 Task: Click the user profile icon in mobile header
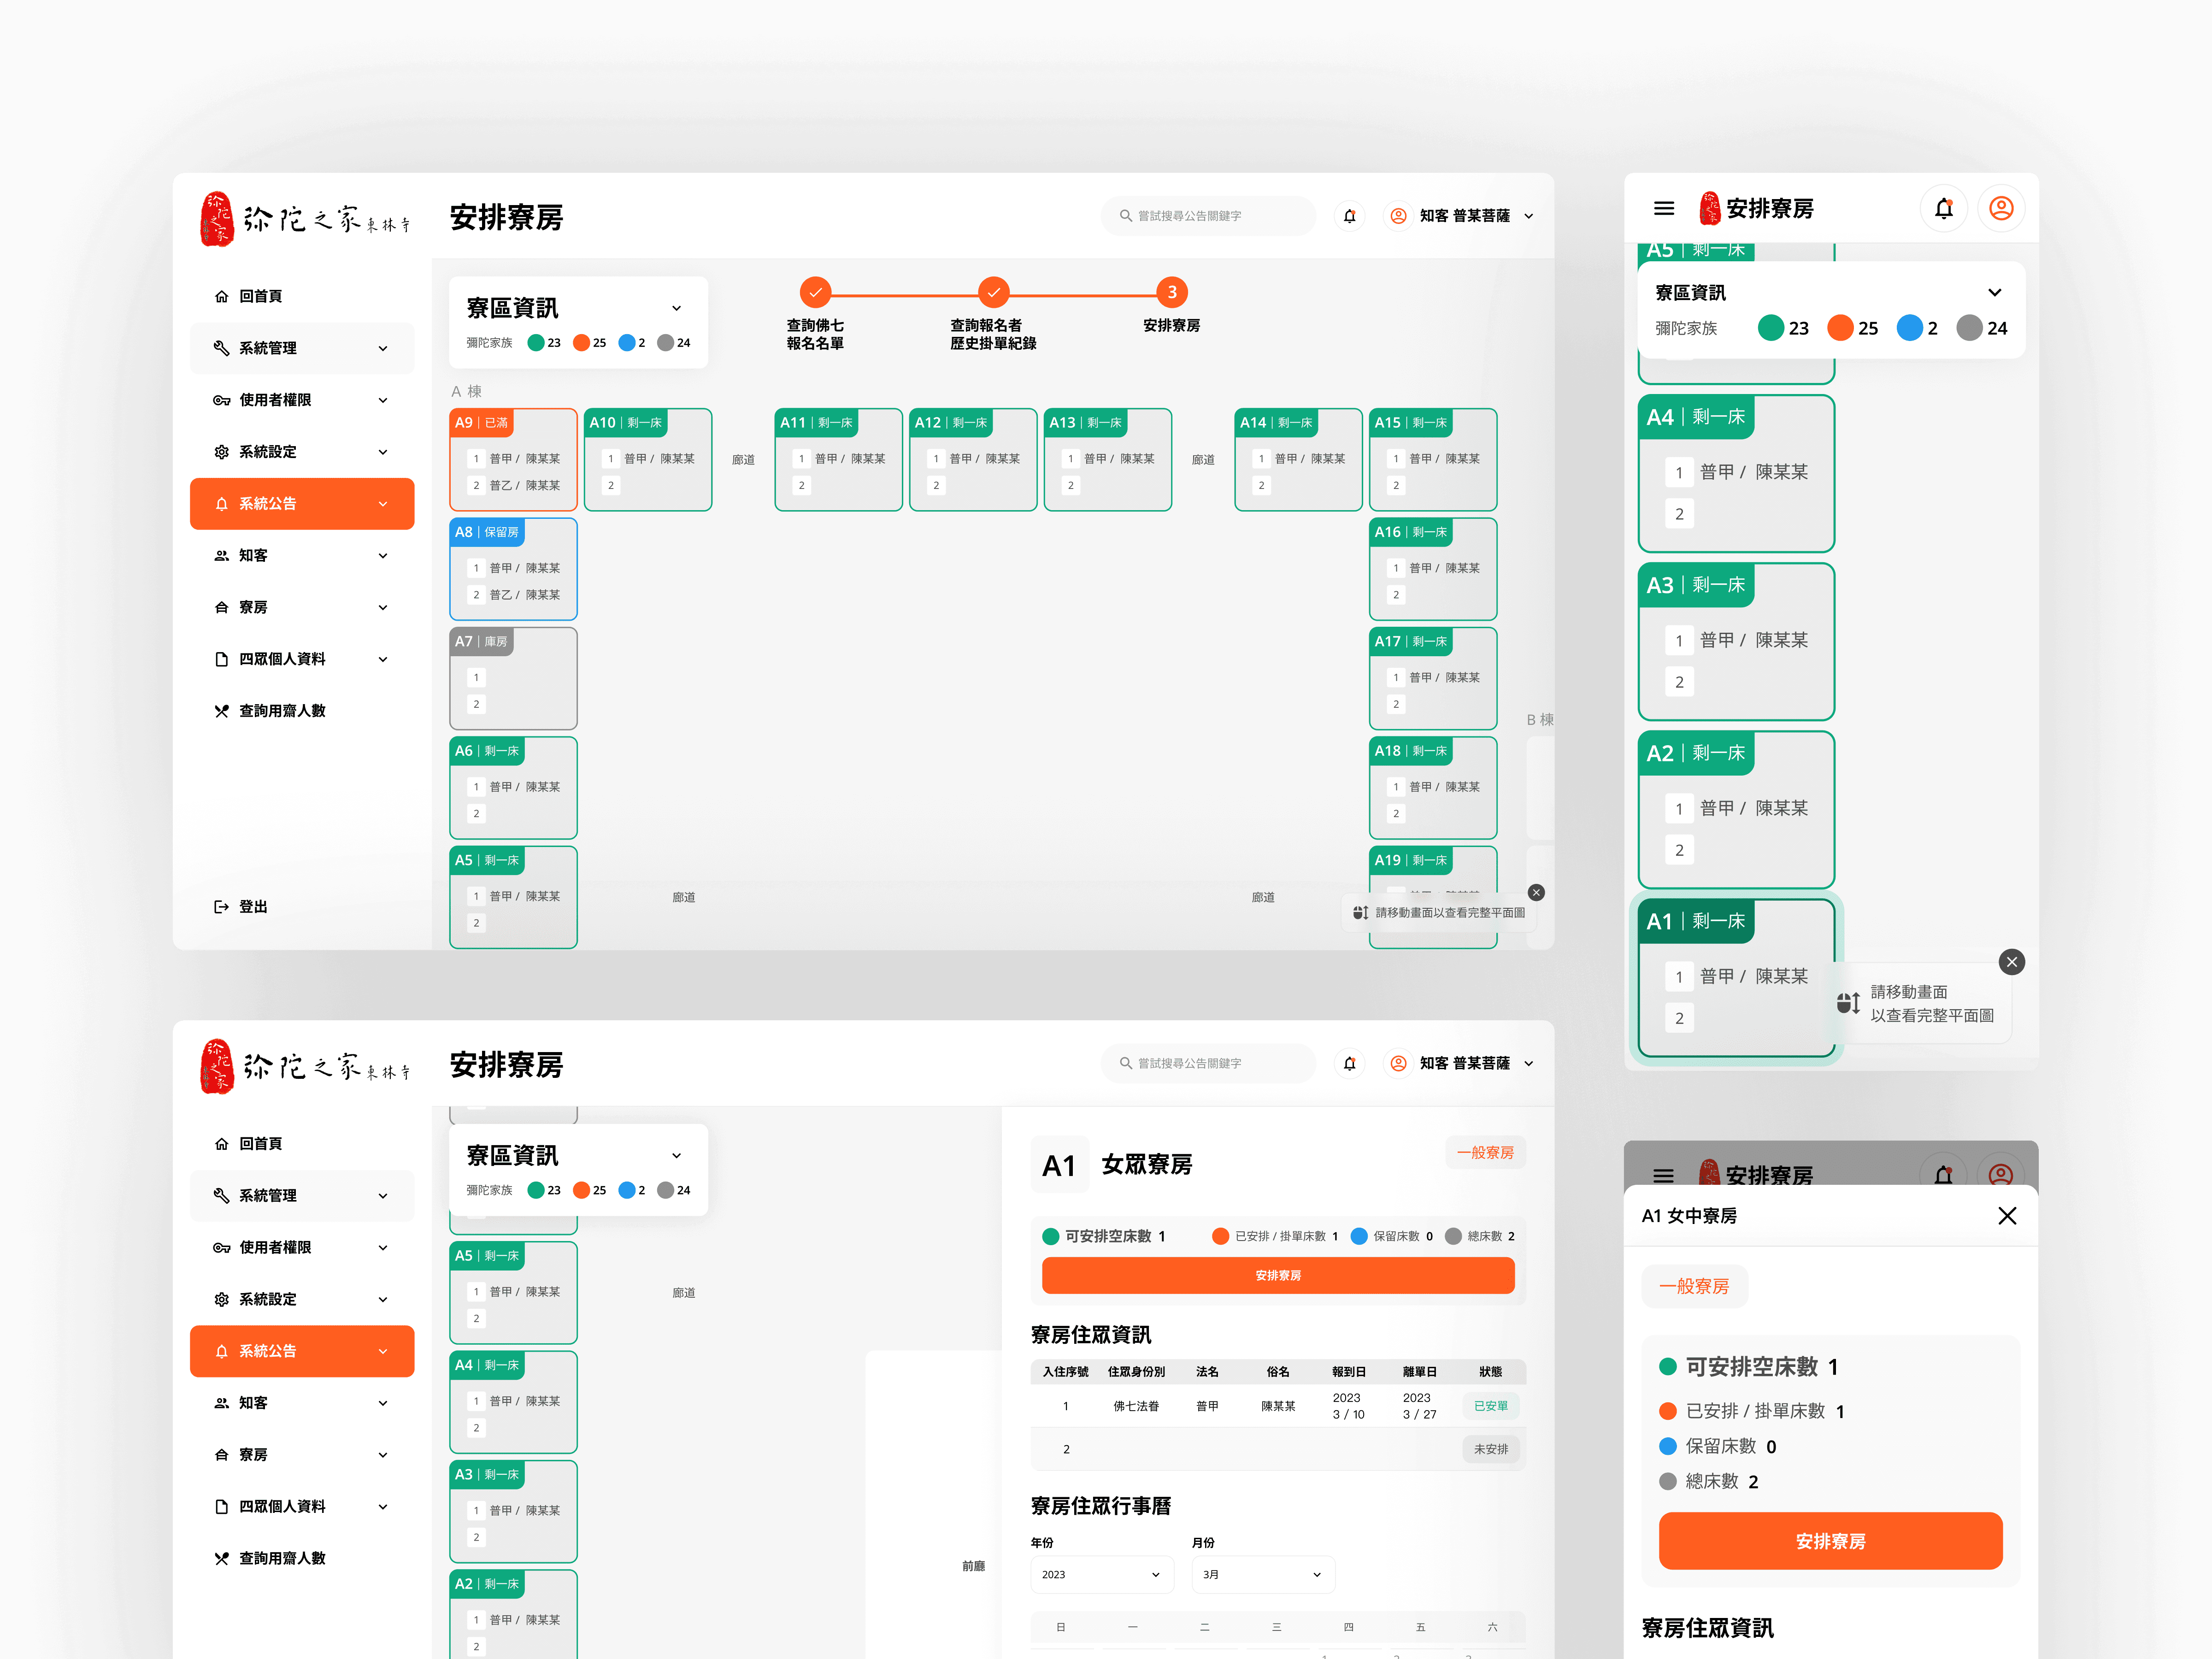[2001, 208]
